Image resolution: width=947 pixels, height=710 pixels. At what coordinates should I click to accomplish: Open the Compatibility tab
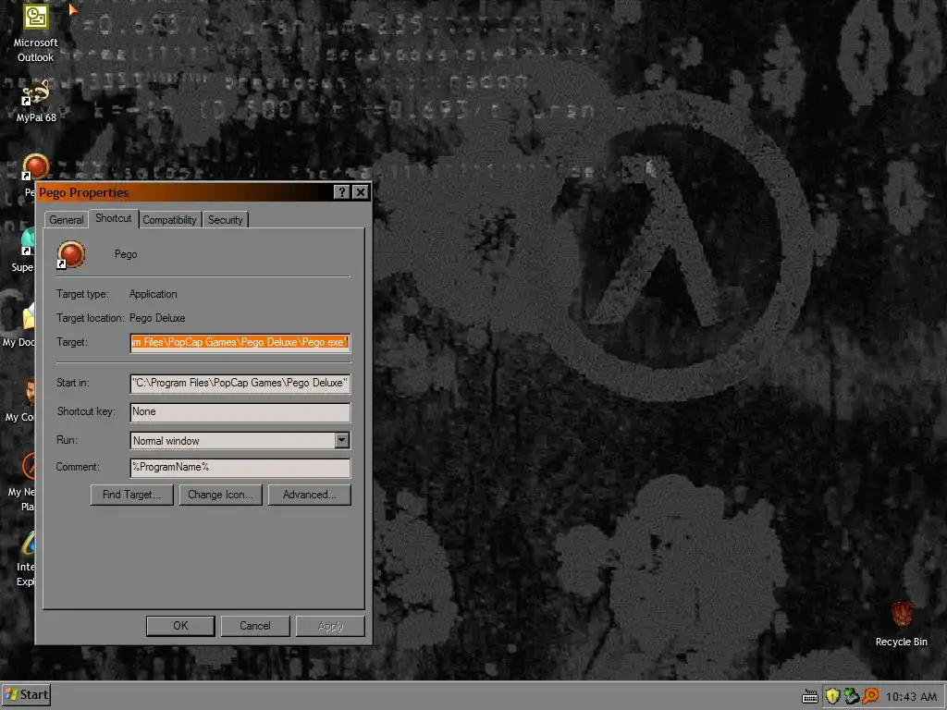point(170,220)
